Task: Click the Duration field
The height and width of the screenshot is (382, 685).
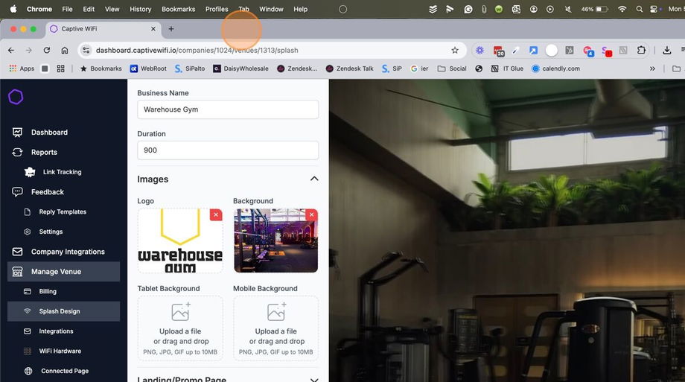Action: 228,150
